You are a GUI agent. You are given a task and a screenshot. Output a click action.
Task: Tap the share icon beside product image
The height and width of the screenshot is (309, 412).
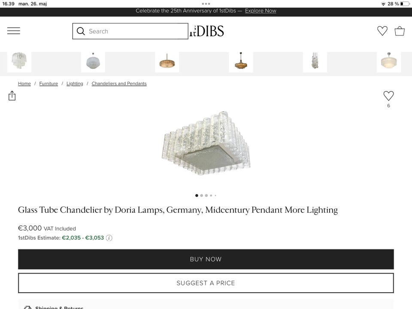point(12,96)
